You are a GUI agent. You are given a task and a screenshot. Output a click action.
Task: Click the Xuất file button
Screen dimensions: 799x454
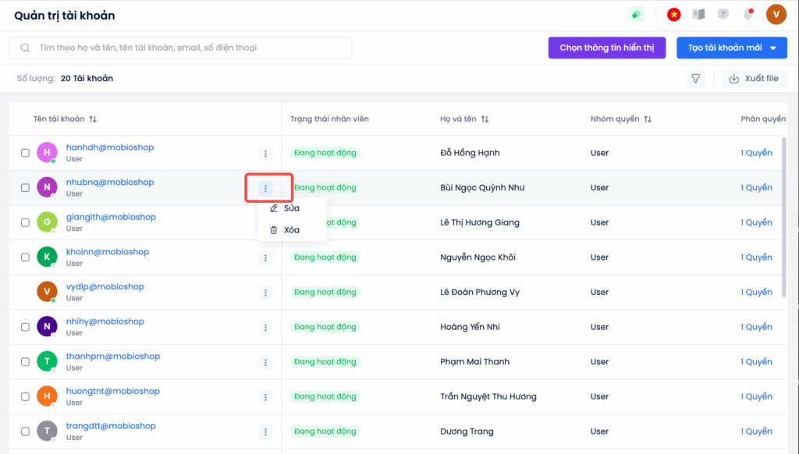point(755,79)
